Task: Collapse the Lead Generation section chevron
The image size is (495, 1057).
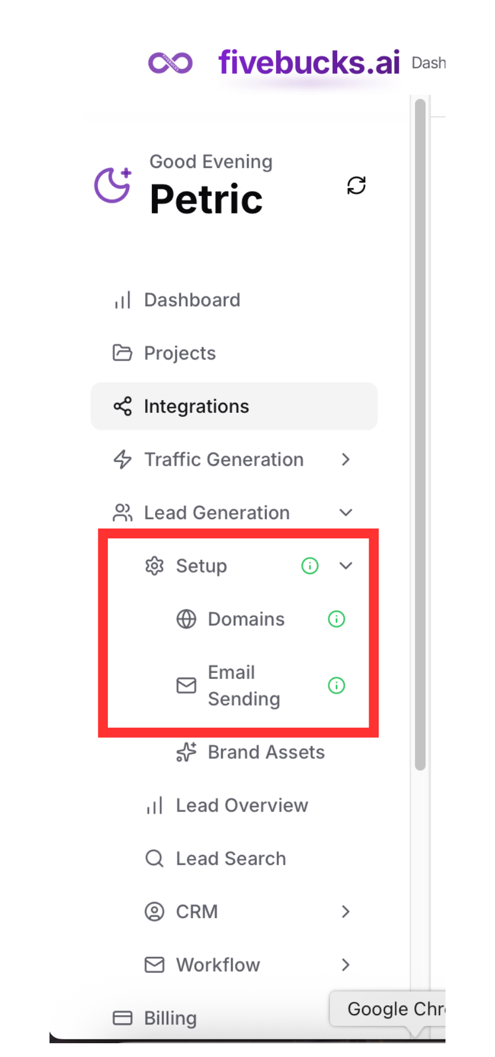Action: [345, 513]
